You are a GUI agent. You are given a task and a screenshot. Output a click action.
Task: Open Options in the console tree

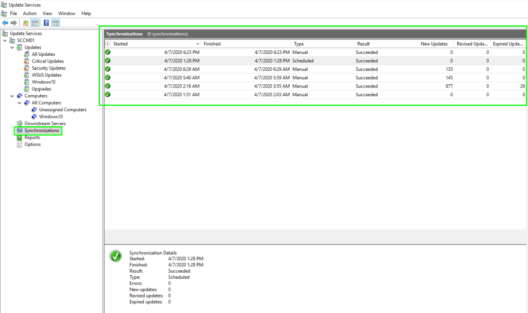(x=33, y=144)
